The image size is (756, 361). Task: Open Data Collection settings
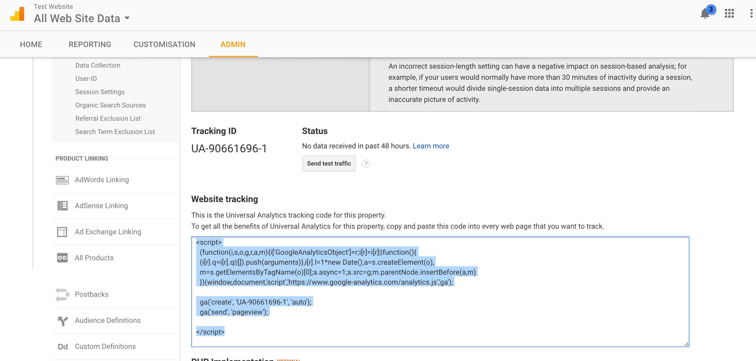coord(98,65)
